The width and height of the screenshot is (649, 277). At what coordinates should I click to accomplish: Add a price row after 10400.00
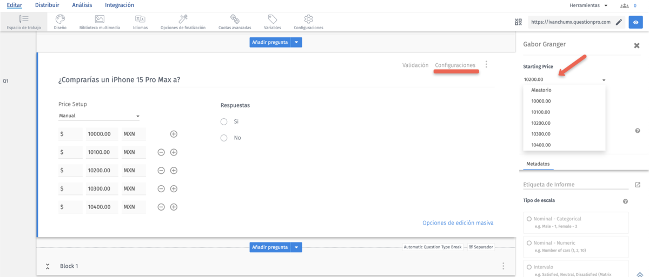point(174,207)
